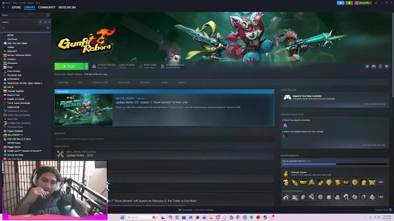The height and width of the screenshot is (221, 394).
Task: Open the View menu
Action: 15,3
